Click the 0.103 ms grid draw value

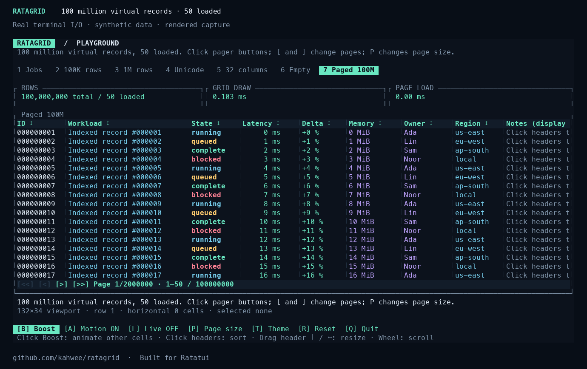click(x=230, y=97)
